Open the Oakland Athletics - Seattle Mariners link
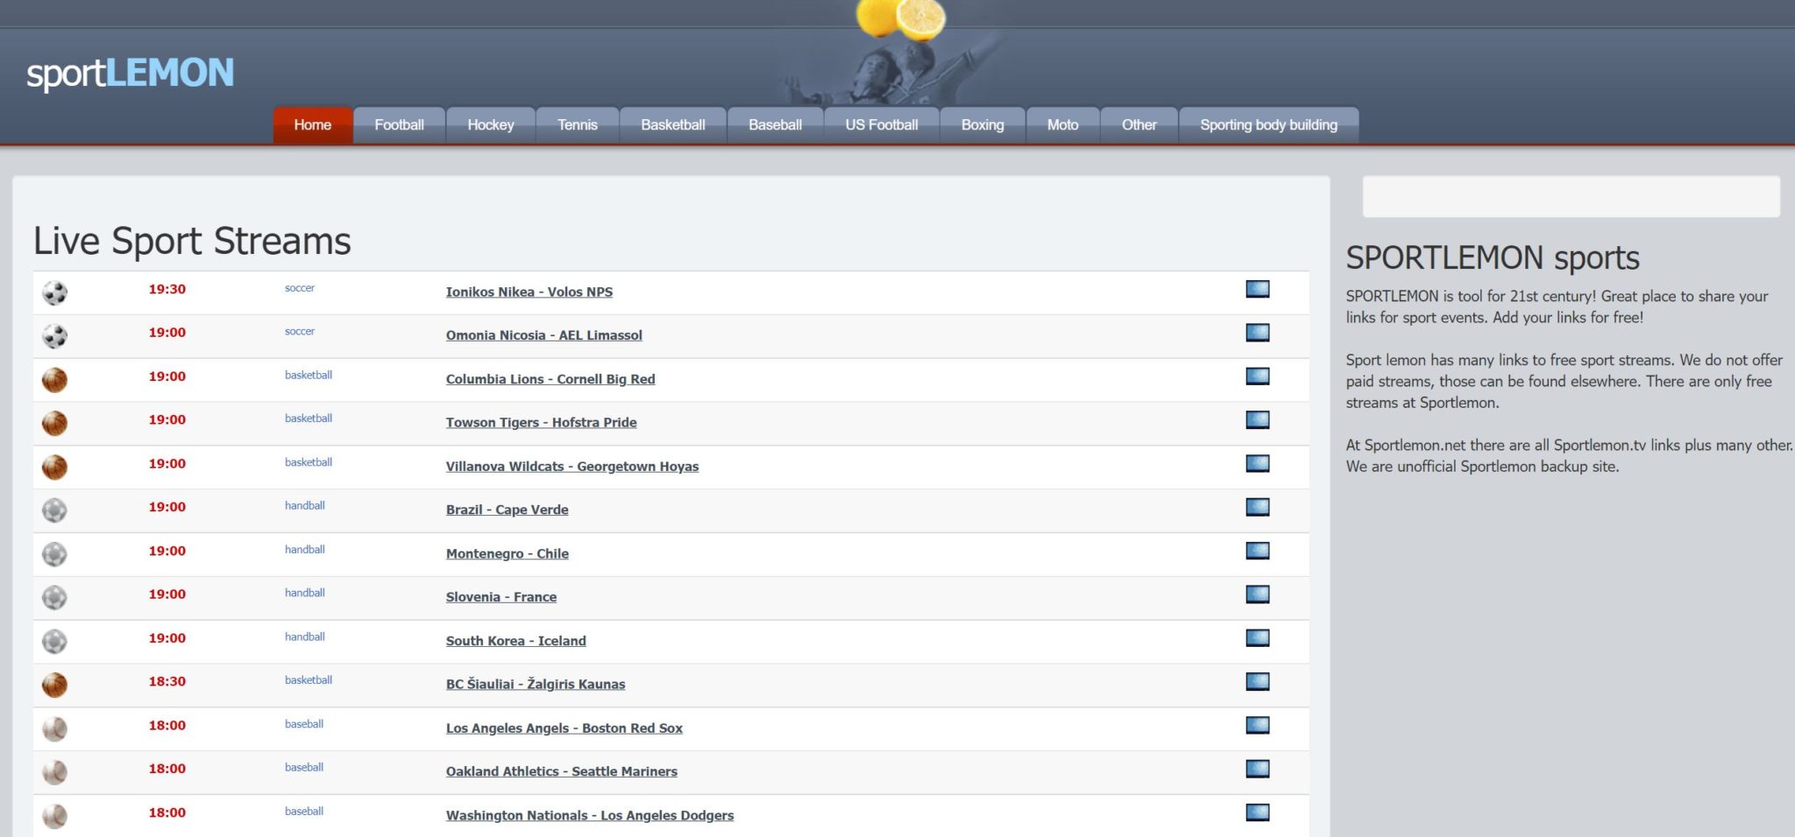This screenshot has height=837, width=1795. (561, 771)
